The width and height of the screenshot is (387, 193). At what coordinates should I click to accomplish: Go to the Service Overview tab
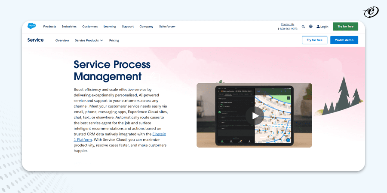62,40
